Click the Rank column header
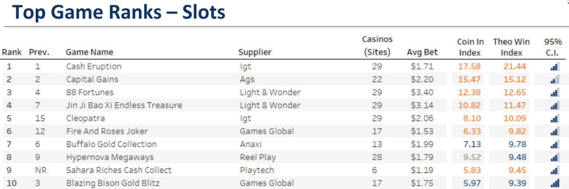Screen dimensions: 569x189 tap(12, 53)
